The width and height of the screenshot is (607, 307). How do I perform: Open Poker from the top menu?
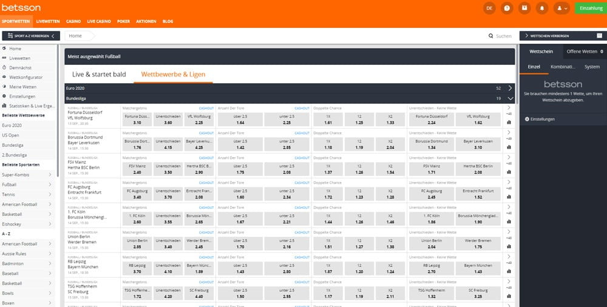(x=123, y=22)
